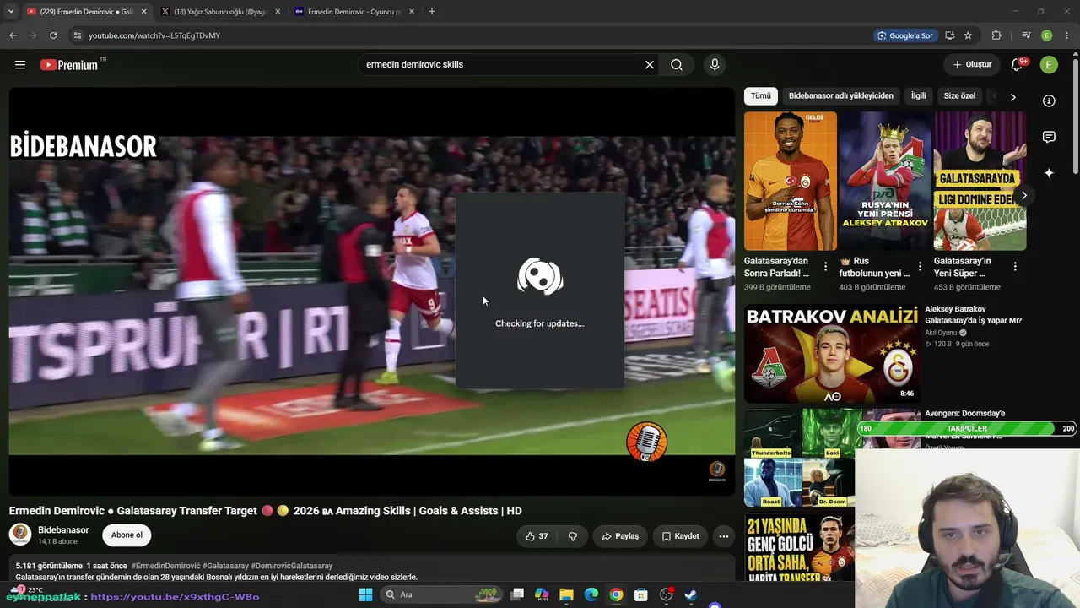1080x608 pixels.
Task: Click the Oluştur create button
Action: coord(972,65)
